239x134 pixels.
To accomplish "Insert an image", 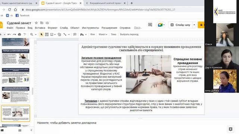I will pyautogui.click(x=52, y=35).
